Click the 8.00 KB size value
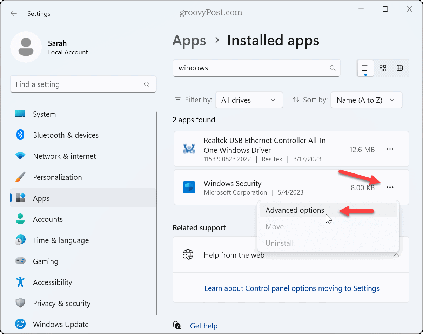This screenshot has height=334, width=423. click(363, 188)
